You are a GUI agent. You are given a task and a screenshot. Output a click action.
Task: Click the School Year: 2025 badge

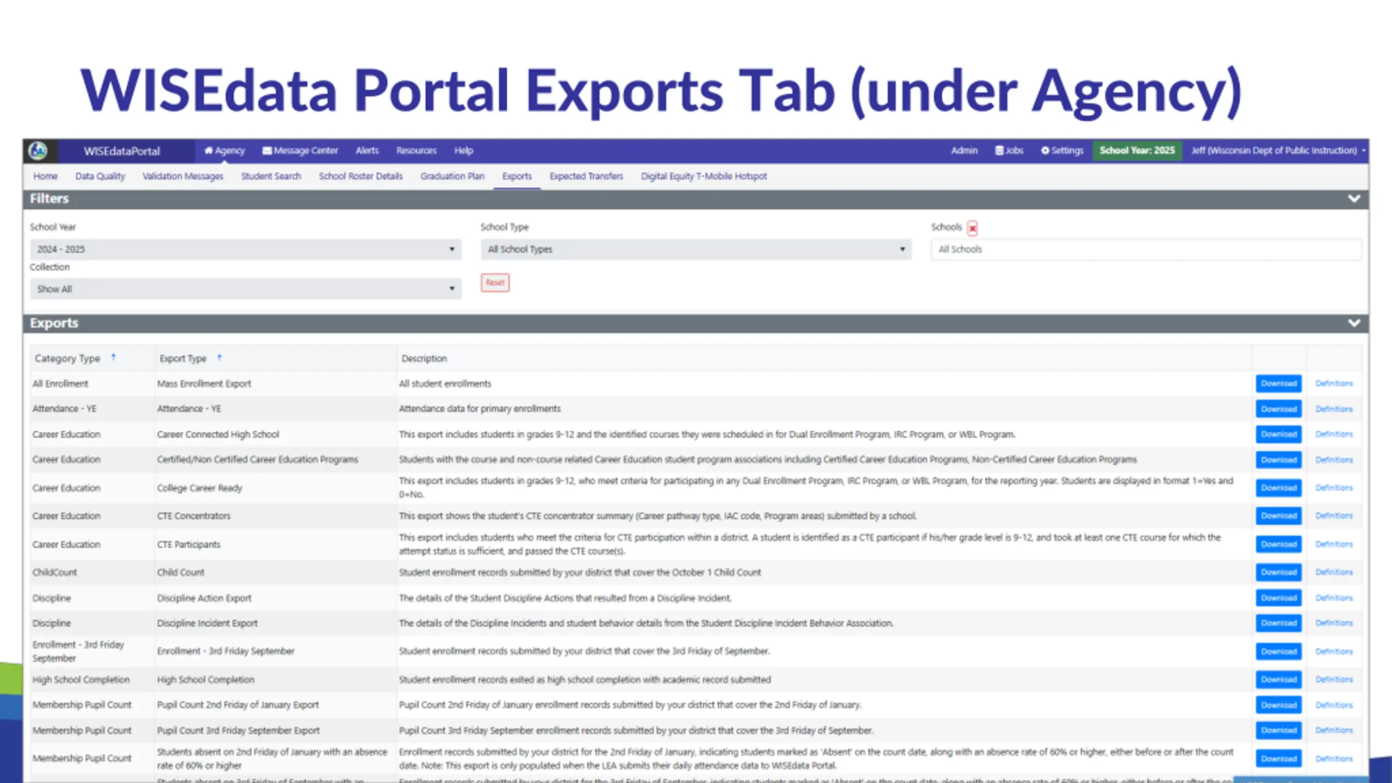(1137, 151)
